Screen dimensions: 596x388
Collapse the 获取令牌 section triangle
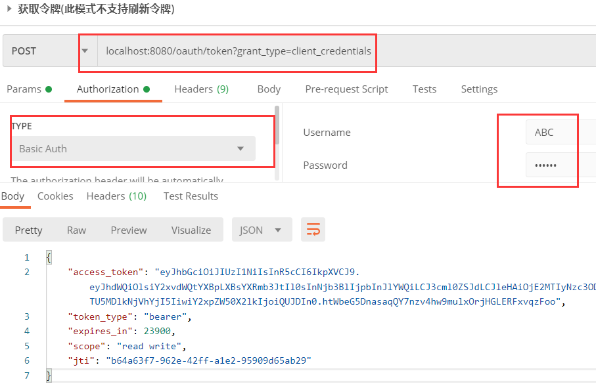click(10, 9)
